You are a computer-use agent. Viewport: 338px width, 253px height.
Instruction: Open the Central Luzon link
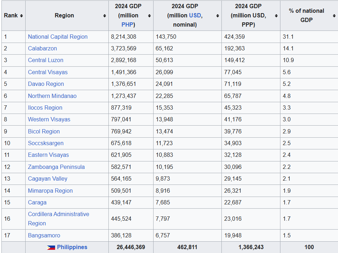(46, 60)
